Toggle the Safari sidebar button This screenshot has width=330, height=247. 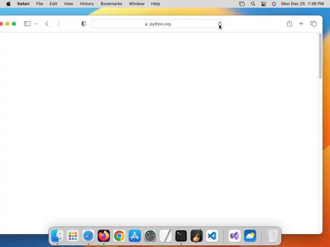point(27,24)
